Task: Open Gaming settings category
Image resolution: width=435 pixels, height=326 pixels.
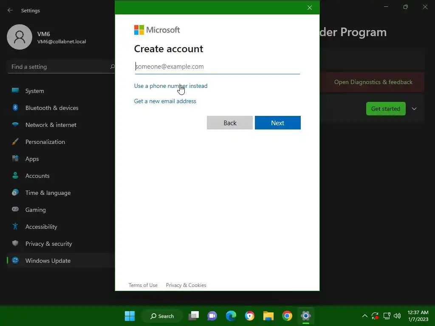Action: point(61,210)
